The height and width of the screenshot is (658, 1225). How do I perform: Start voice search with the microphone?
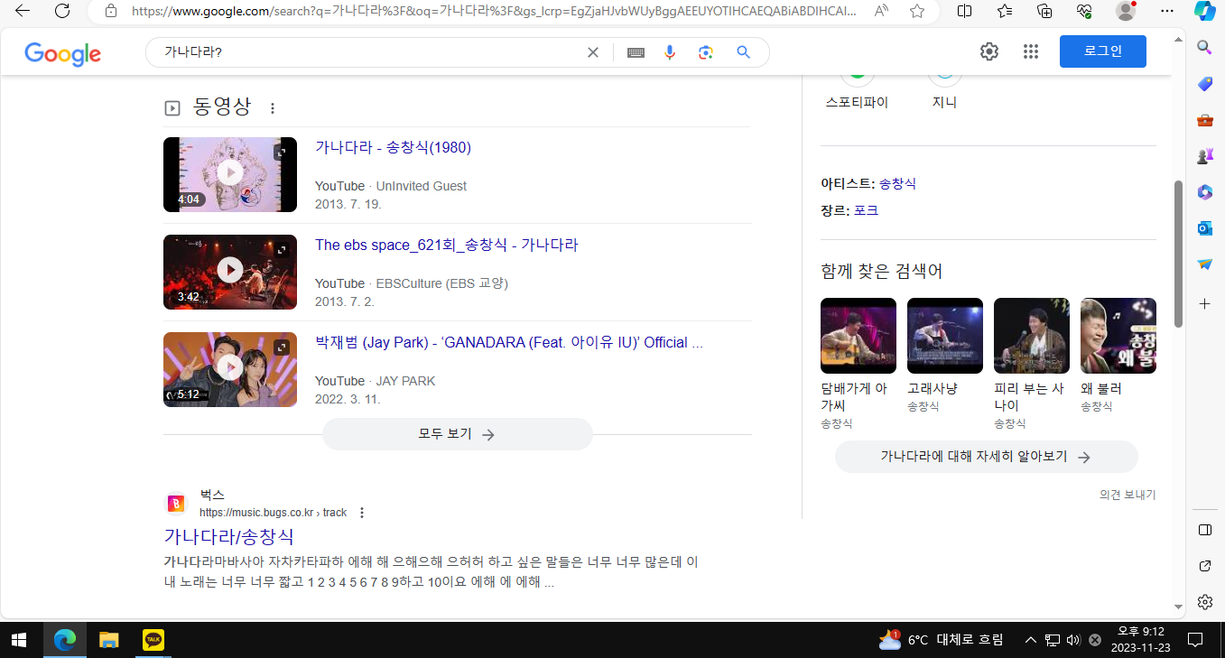coord(670,52)
